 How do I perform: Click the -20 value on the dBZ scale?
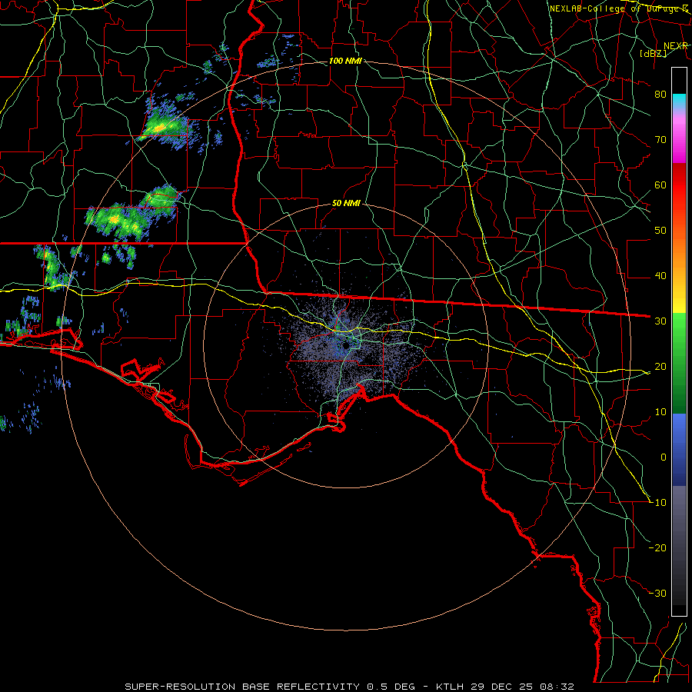(x=657, y=548)
